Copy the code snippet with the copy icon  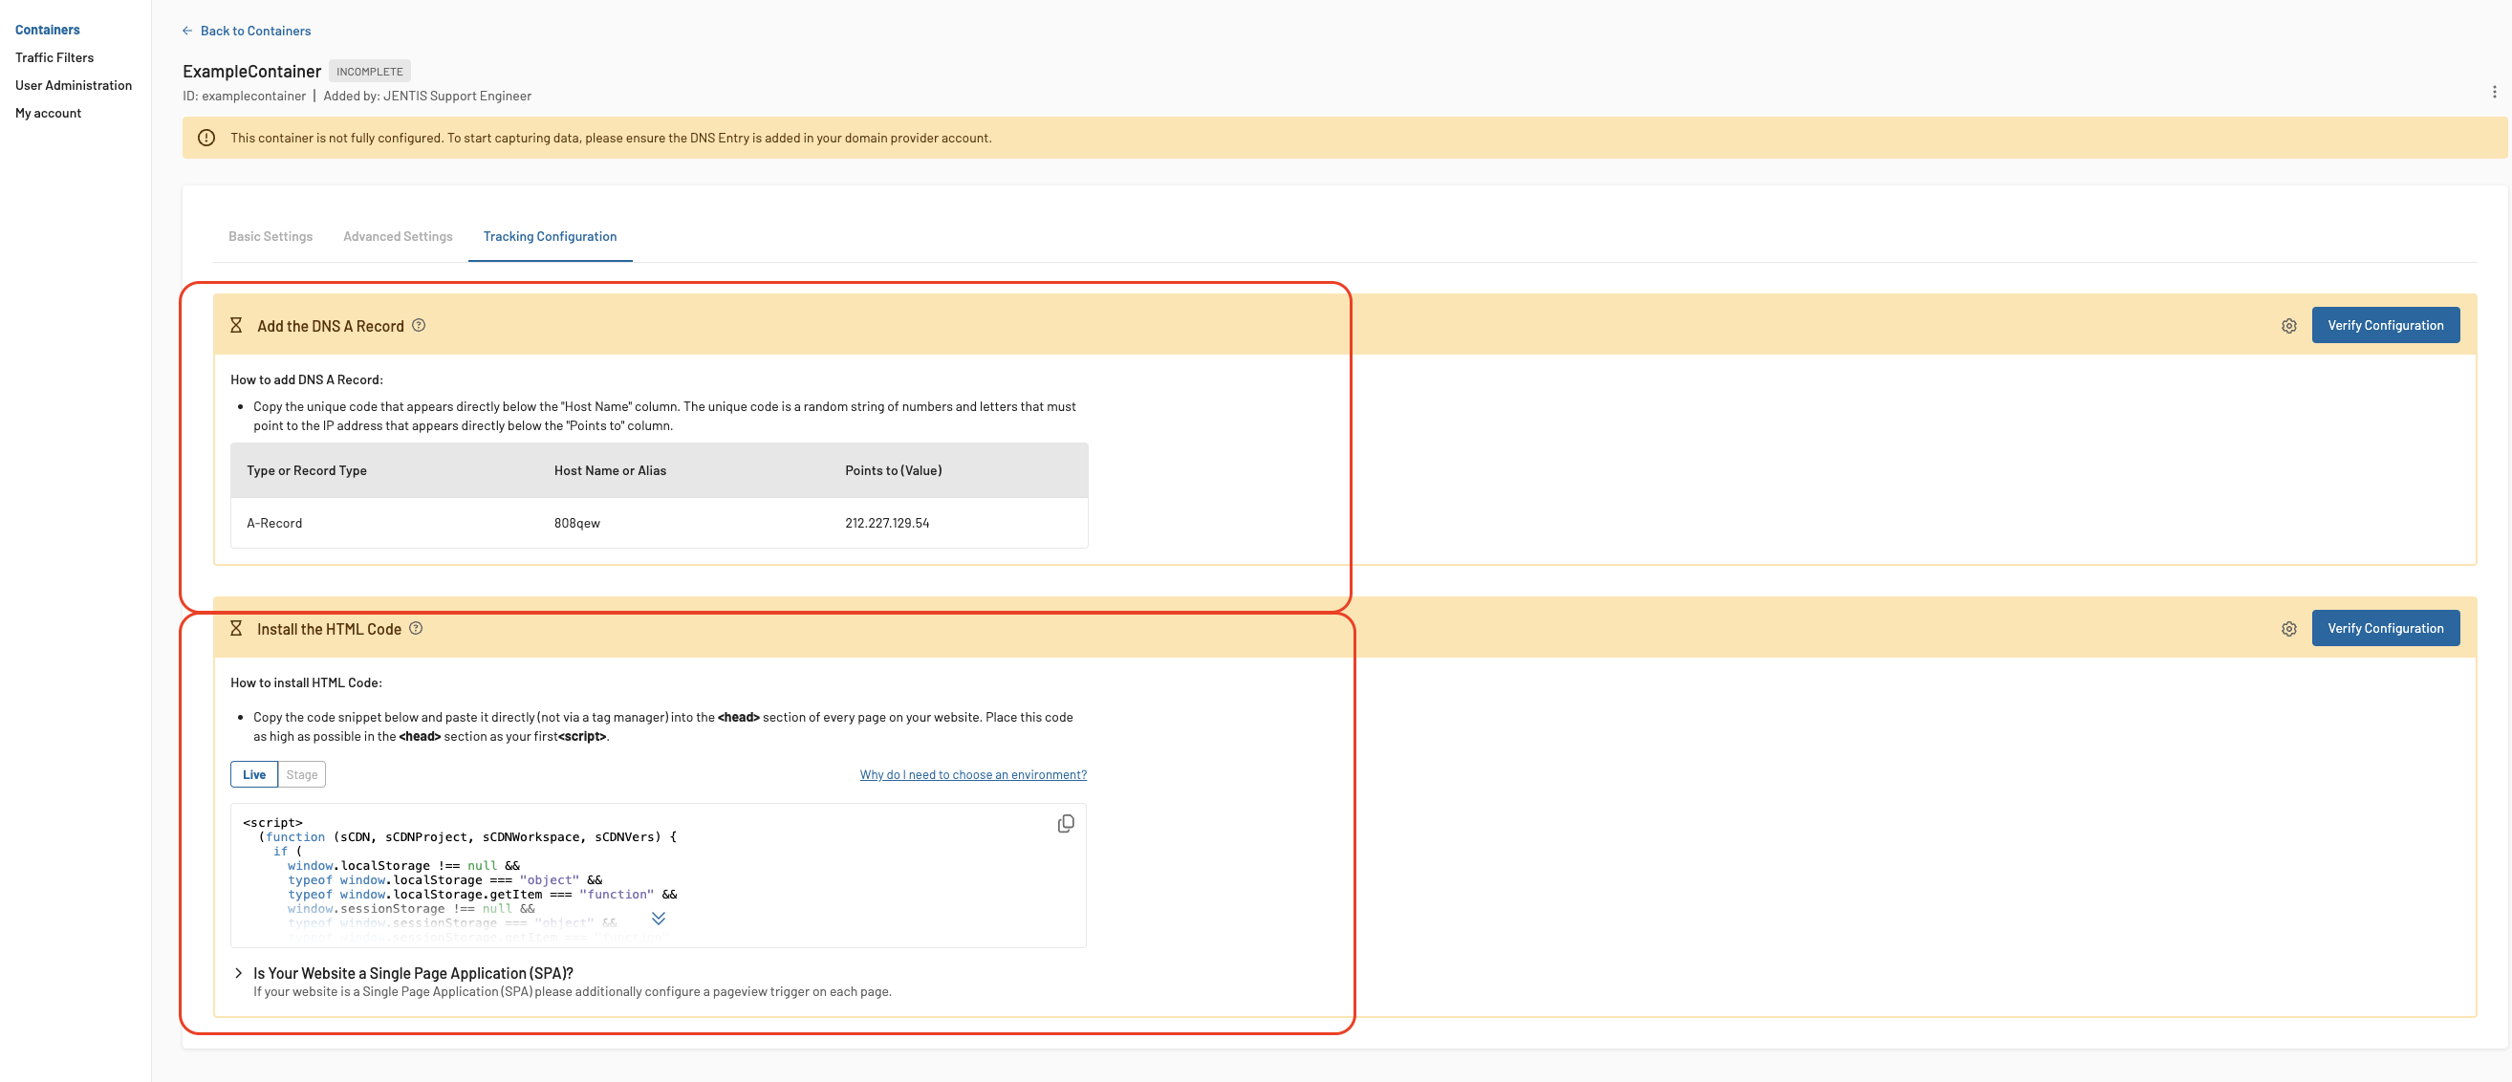coord(1065,825)
